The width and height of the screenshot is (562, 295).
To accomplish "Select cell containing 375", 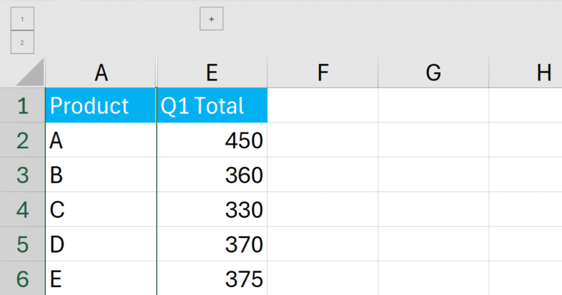I will tap(212, 278).
